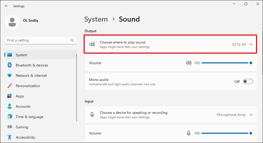
Task: Select Accounts in the sidebar
Action: [23, 106]
